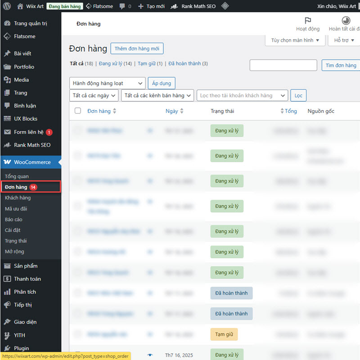Open Tiếp thị marketing menu
360x360 pixels.
coord(31,305)
